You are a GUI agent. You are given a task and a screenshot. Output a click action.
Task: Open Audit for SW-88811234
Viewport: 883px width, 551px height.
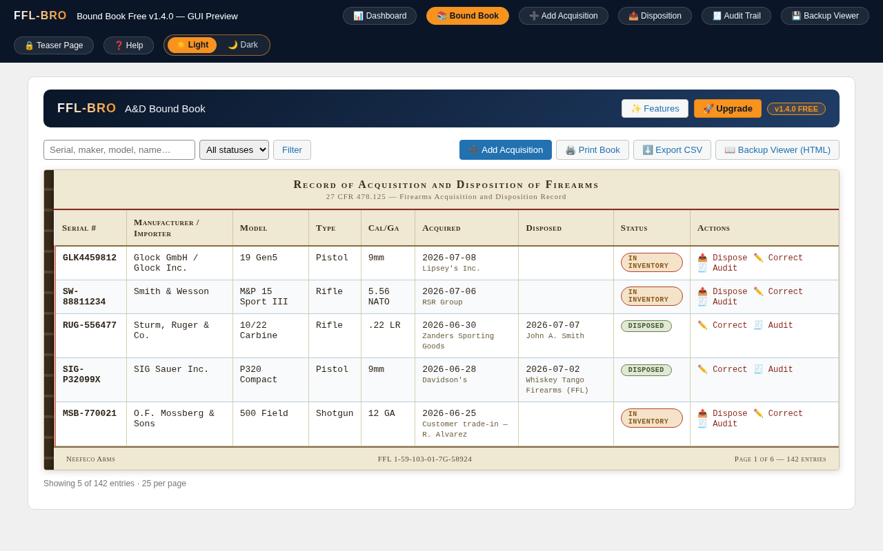click(717, 302)
